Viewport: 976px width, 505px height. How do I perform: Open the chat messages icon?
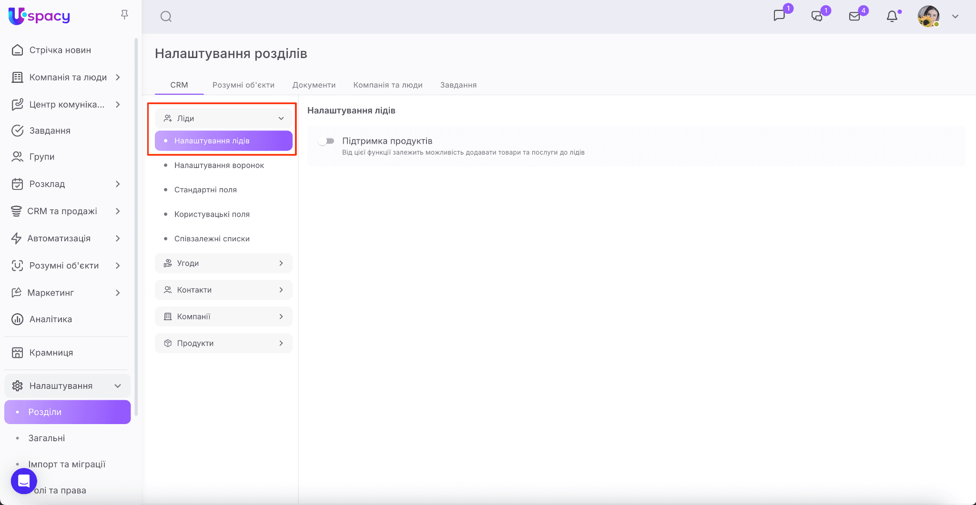pos(779,16)
